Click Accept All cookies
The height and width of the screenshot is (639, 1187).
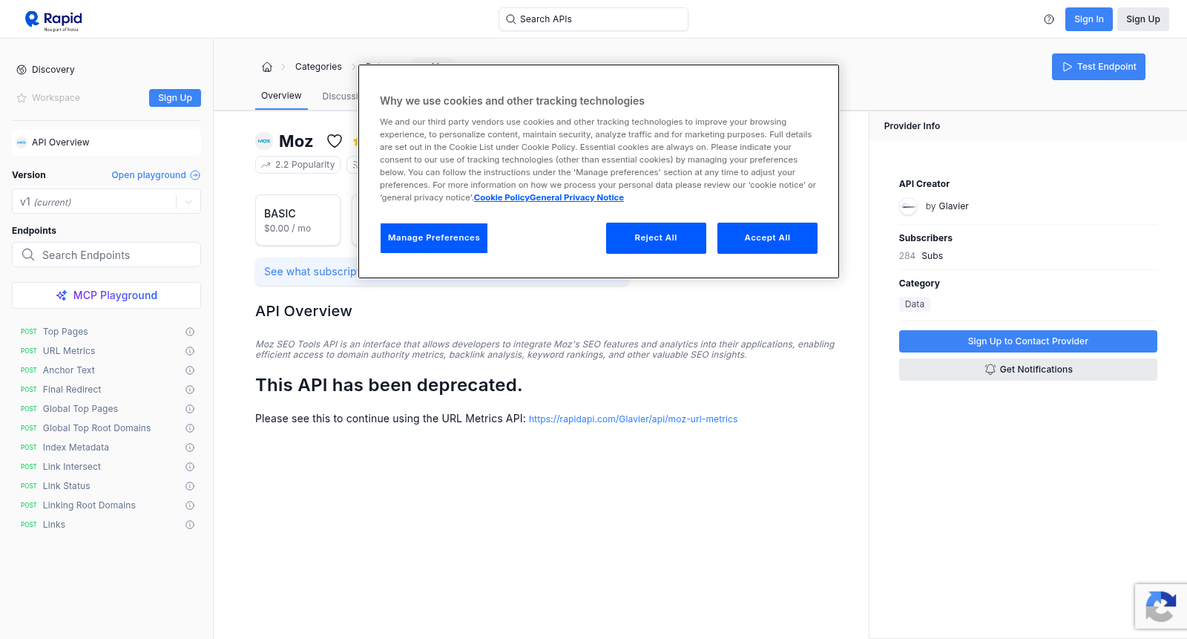tap(767, 238)
